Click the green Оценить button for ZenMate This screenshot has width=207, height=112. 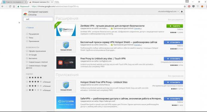(175, 26)
